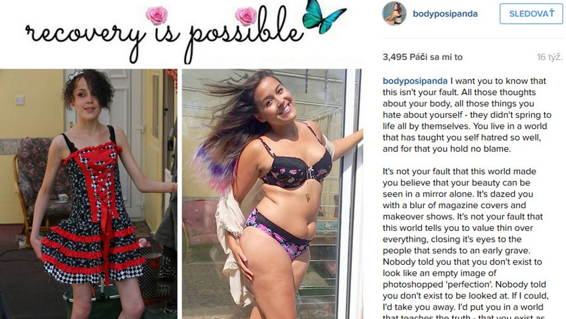Image resolution: width=566 pixels, height=319 pixels.
Task: Click the right pink rose above possible
Action: tap(246, 16)
